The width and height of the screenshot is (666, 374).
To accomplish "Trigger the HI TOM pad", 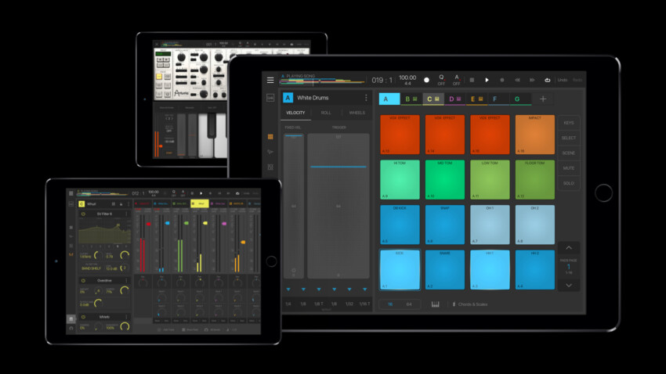I will tap(400, 180).
